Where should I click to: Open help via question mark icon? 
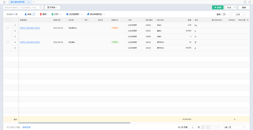(245, 2)
